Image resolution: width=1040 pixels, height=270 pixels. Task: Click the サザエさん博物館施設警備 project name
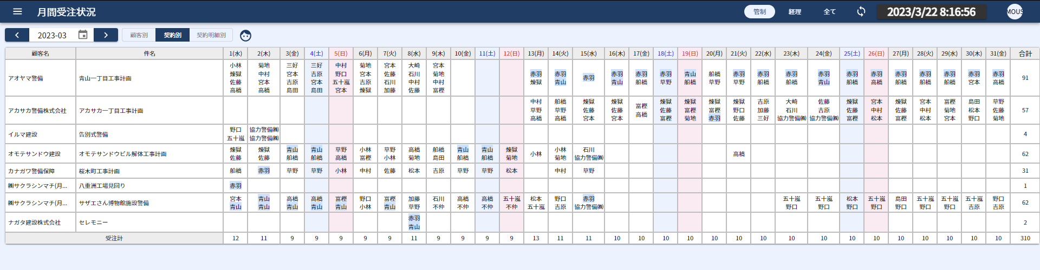114,202
